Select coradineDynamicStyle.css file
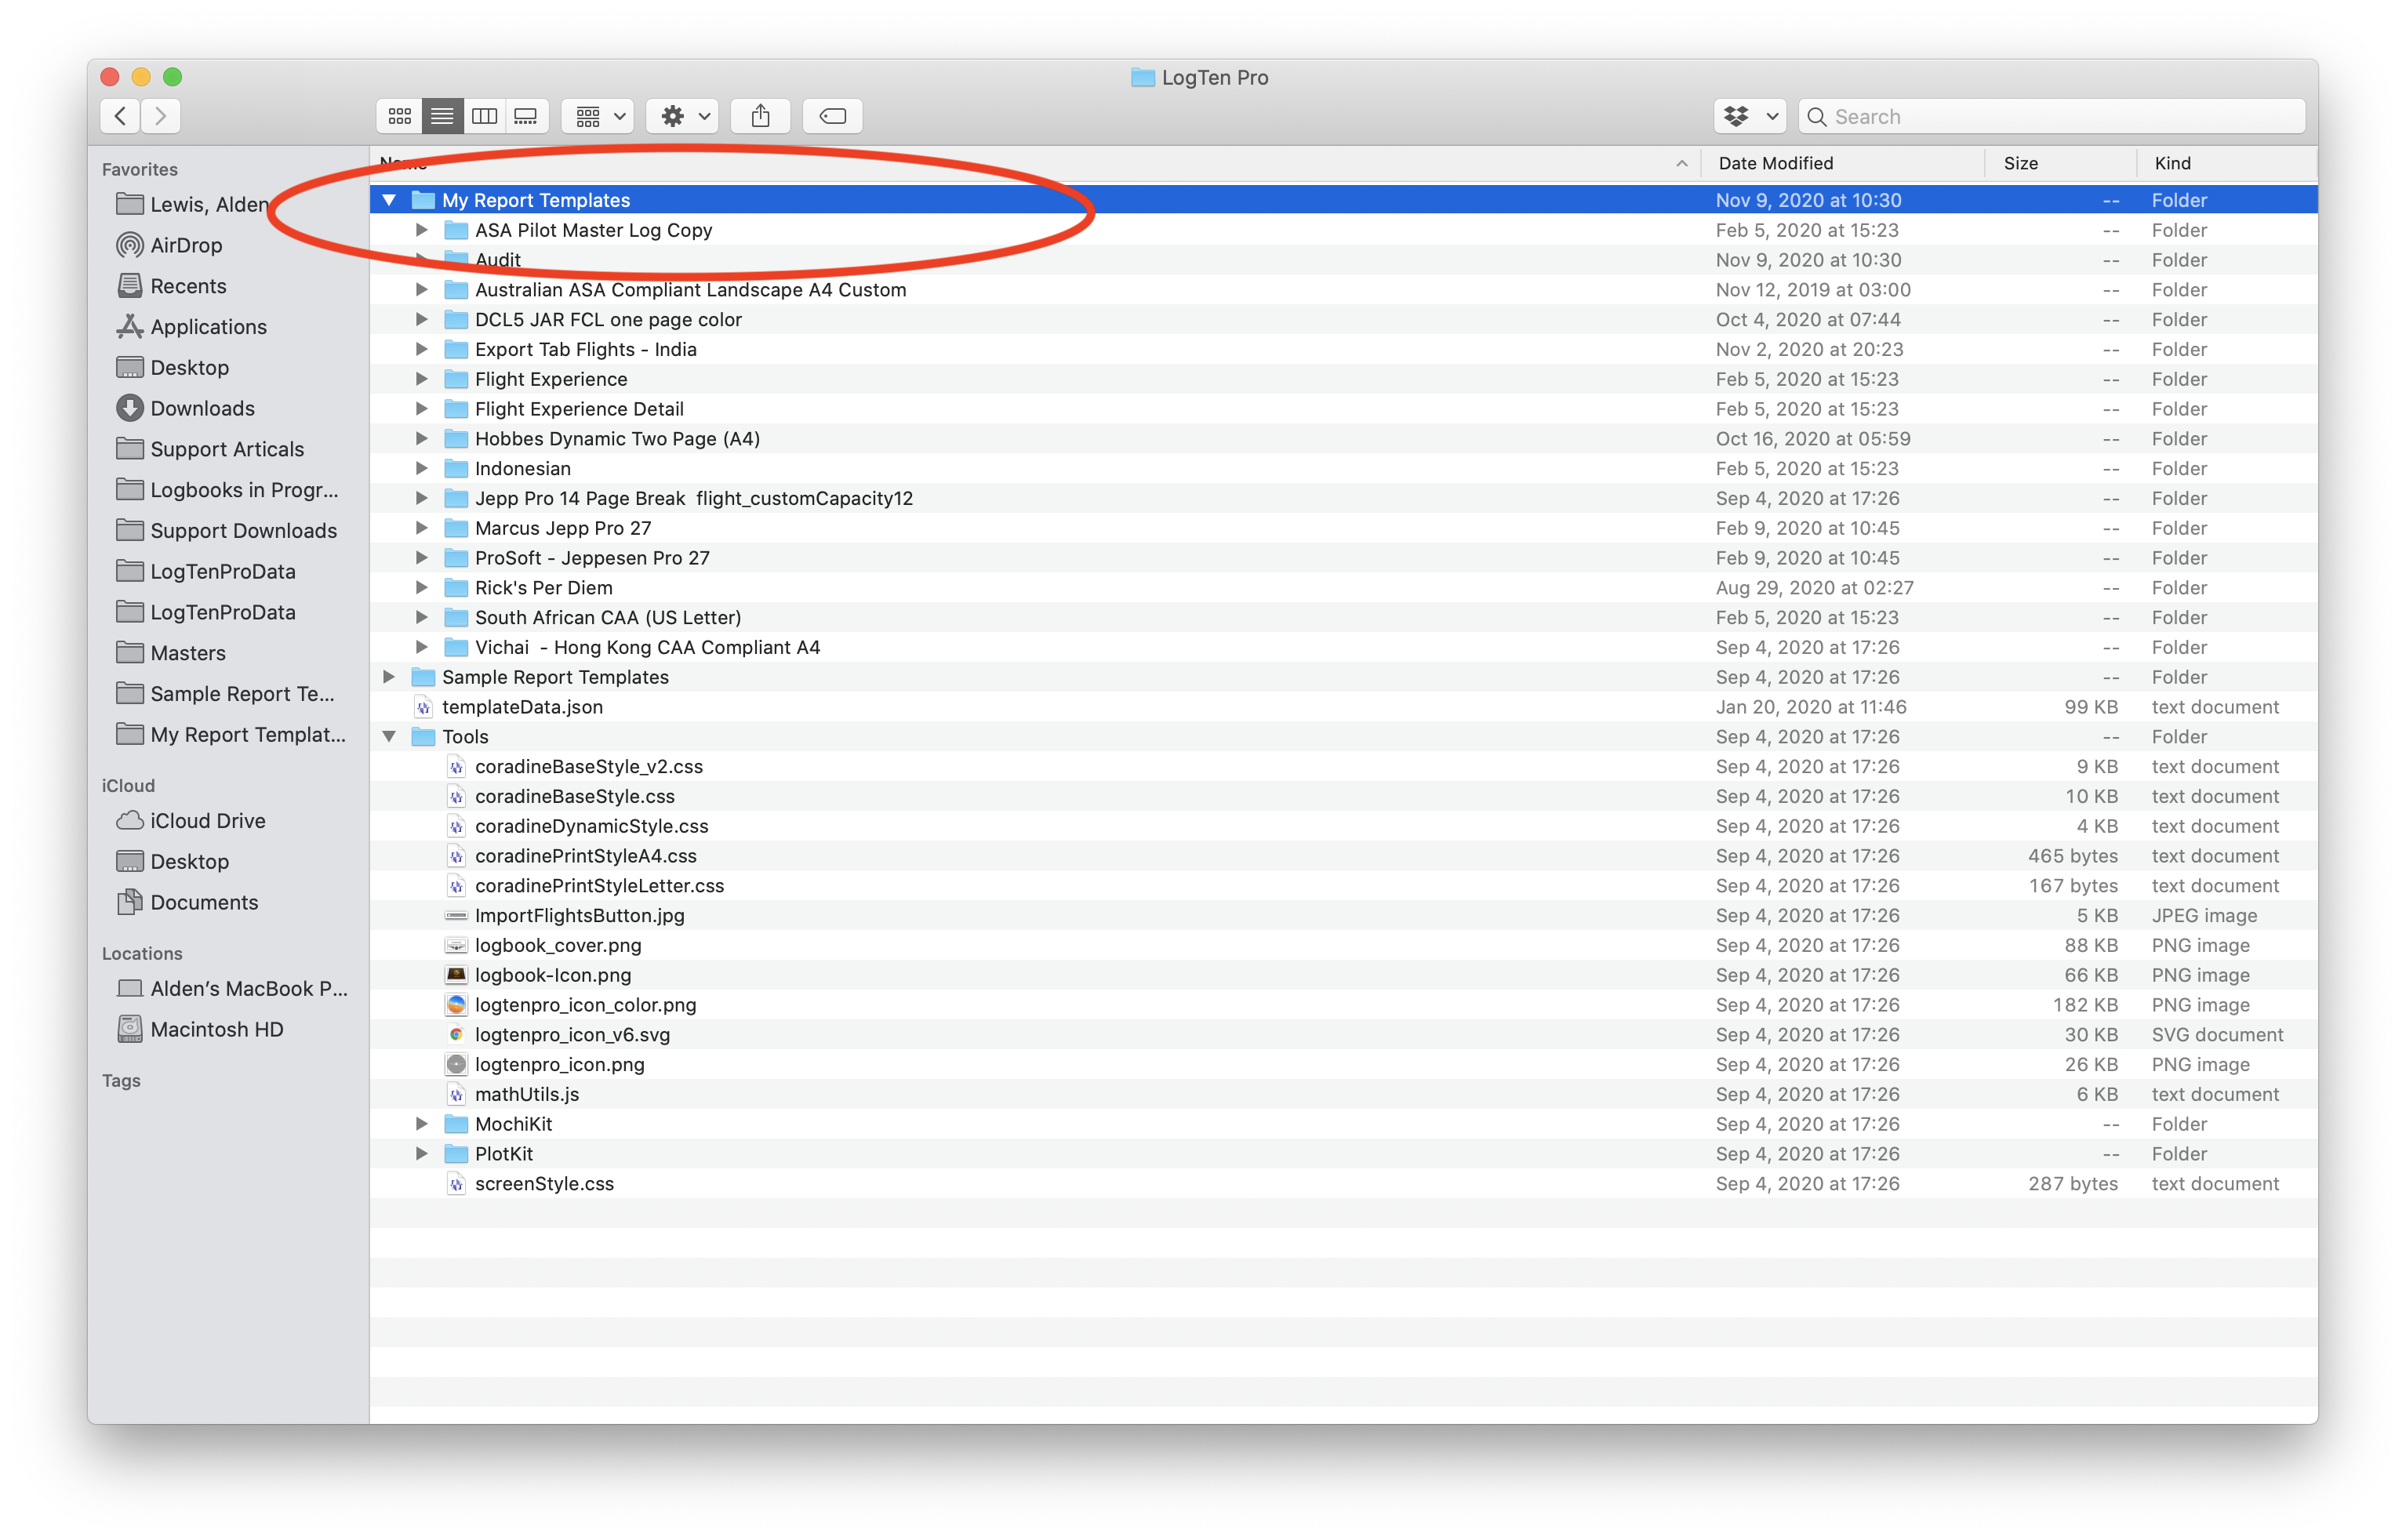This screenshot has width=2406, height=1540. [x=1343, y=826]
